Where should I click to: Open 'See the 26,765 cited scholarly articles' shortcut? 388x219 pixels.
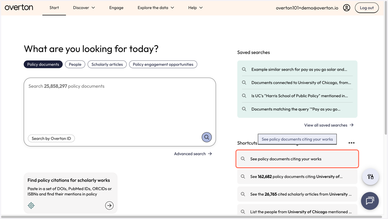[x=297, y=194]
